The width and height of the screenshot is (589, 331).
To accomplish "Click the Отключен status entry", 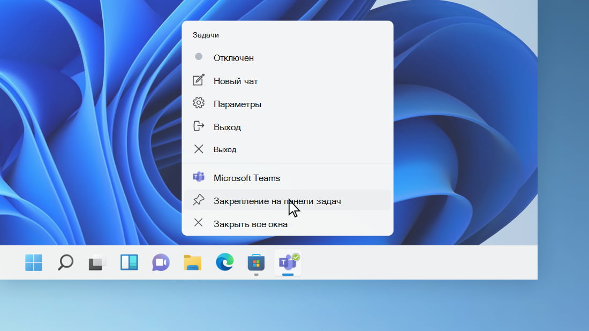I will [234, 57].
